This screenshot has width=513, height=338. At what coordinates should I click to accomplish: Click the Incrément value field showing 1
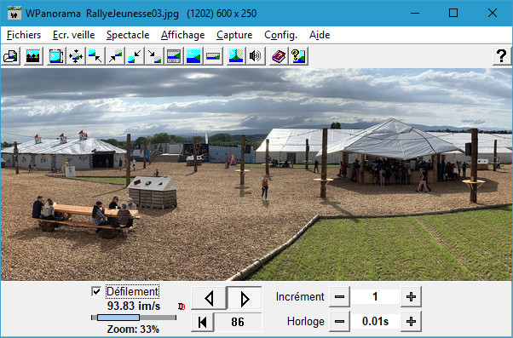pos(375,297)
